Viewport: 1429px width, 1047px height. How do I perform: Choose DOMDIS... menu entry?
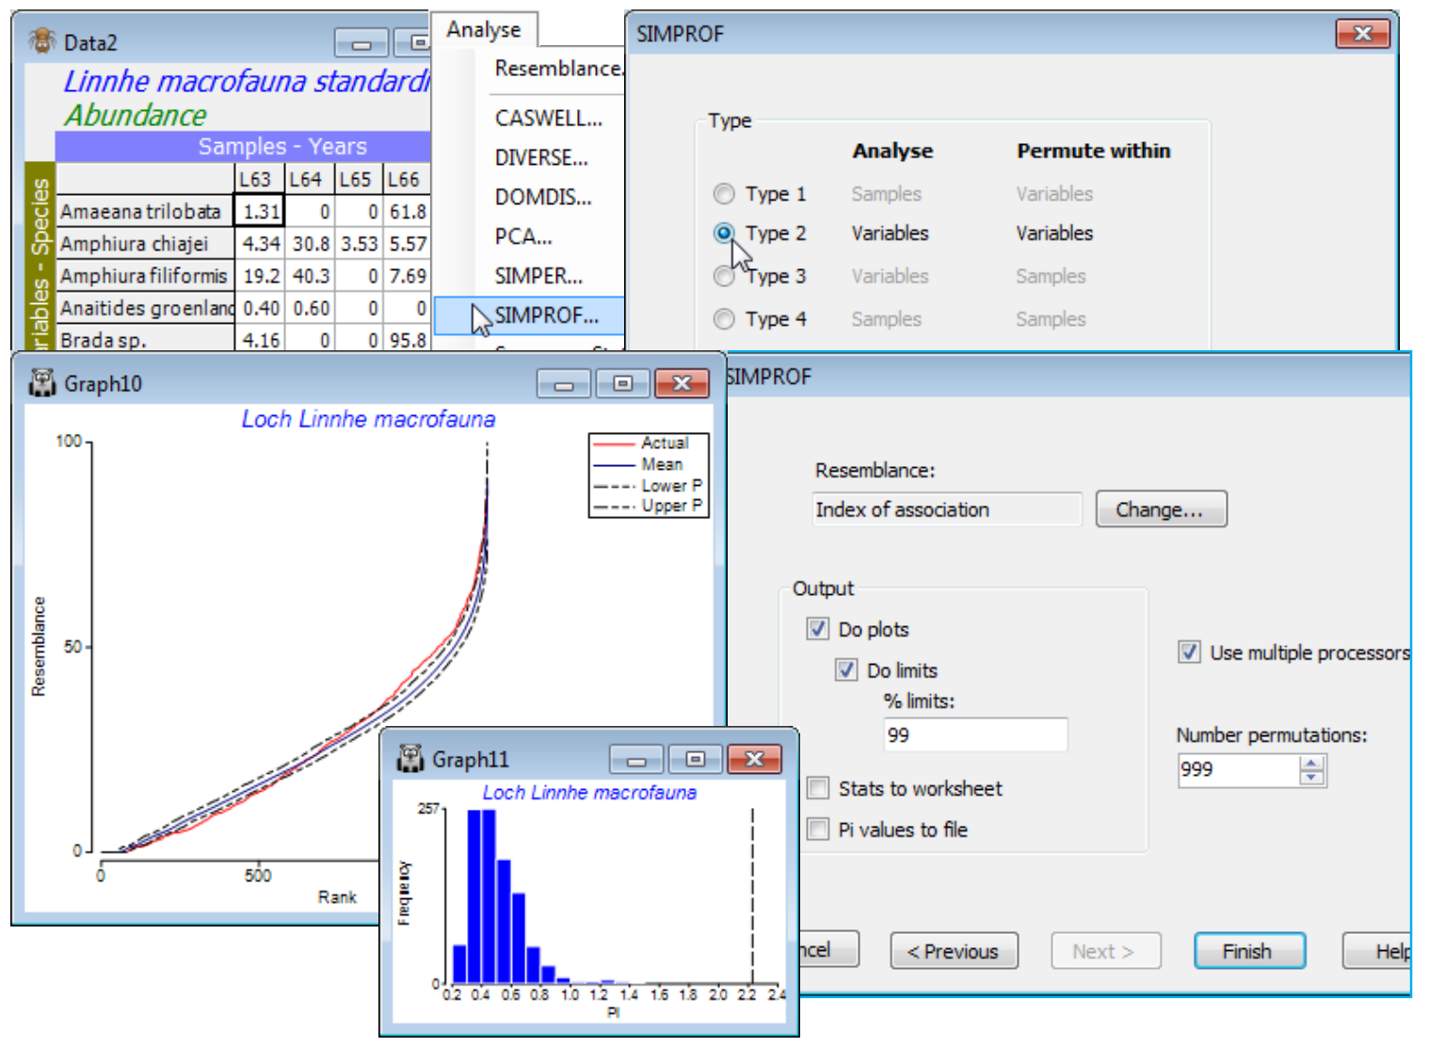pyautogui.click(x=543, y=198)
